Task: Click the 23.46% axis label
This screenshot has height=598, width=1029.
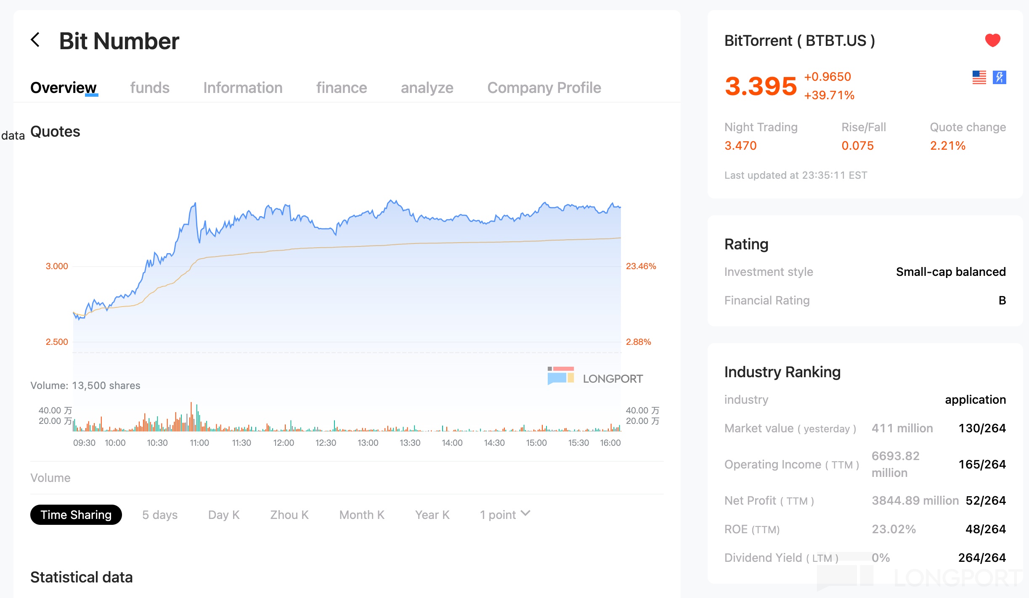Action: pos(641,266)
